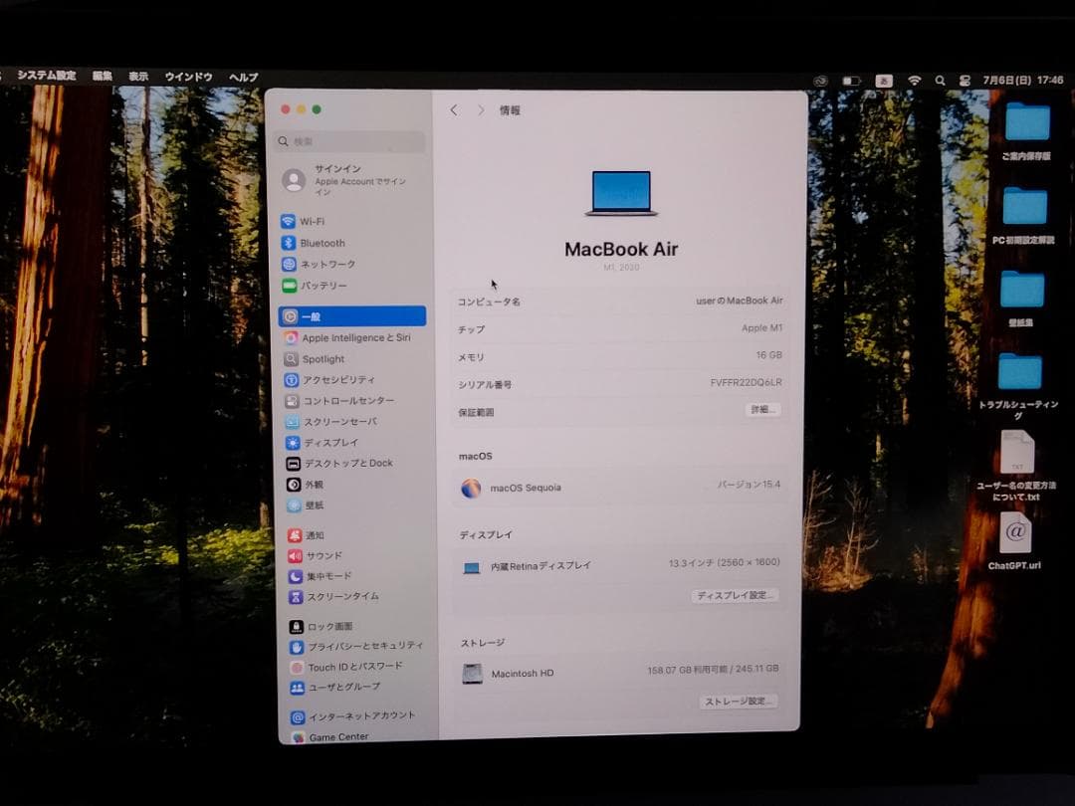Screen dimensions: 1075x806
Task: Open the 編集 menu
Action: 103,76
